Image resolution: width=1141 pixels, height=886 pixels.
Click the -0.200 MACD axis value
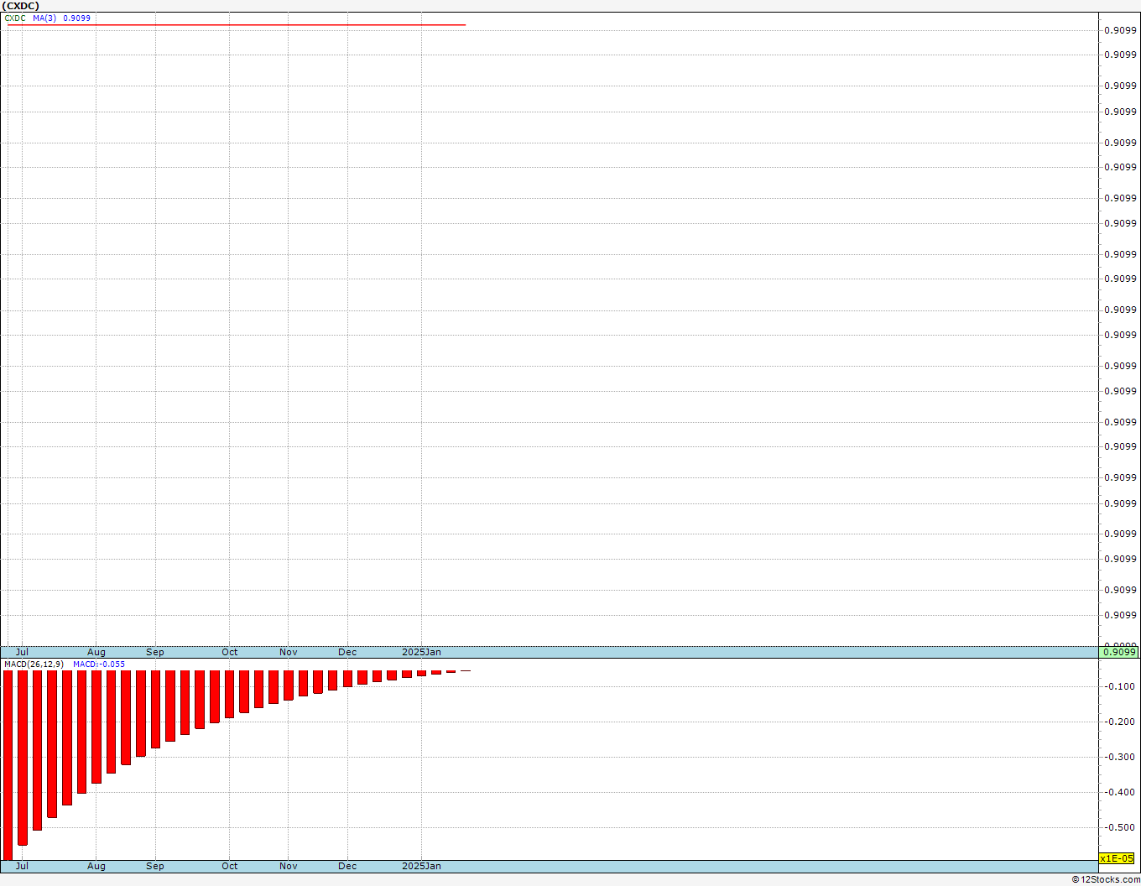(x=1120, y=722)
